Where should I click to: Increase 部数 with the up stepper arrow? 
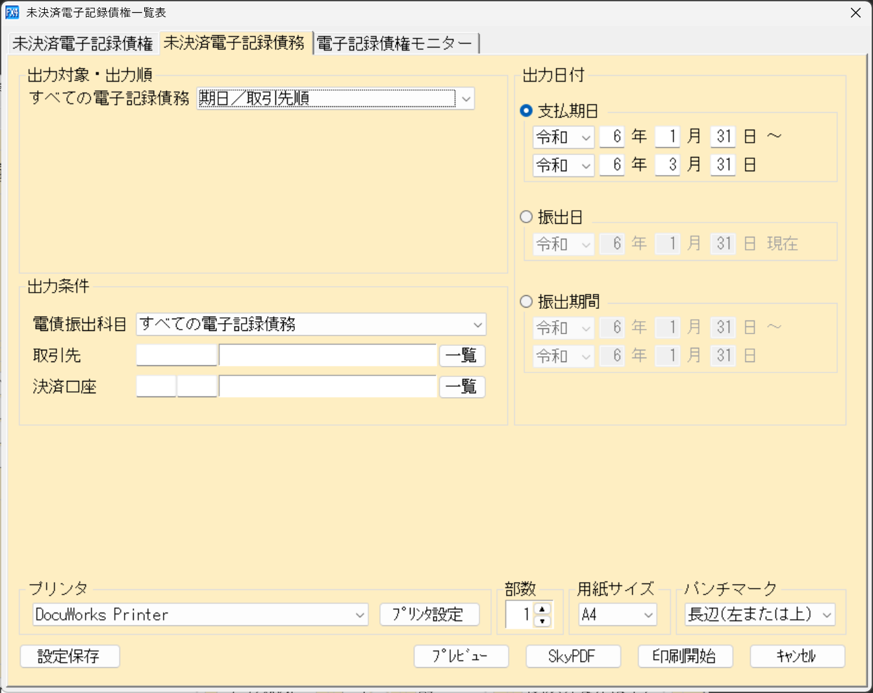[544, 610]
